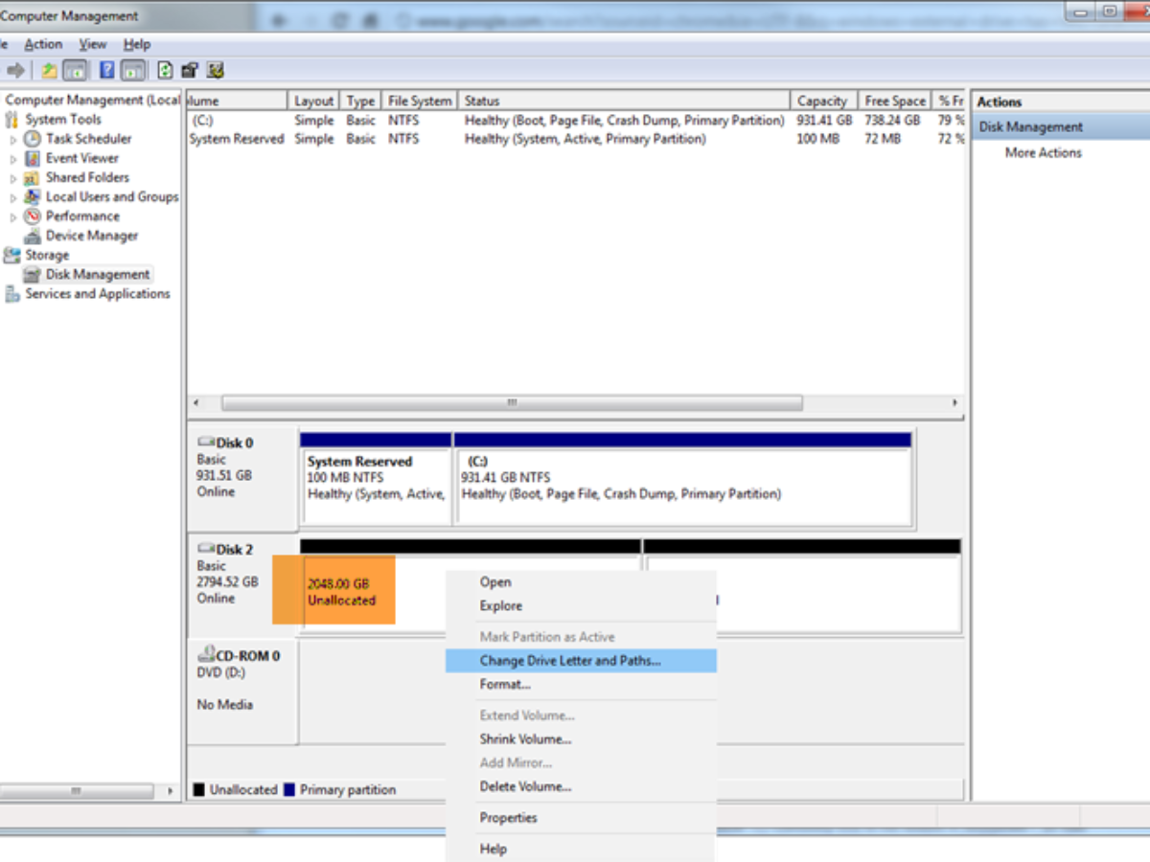Select Change Drive Letter and Paths...
Viewport: 1150px width, 862px height.
581,661
